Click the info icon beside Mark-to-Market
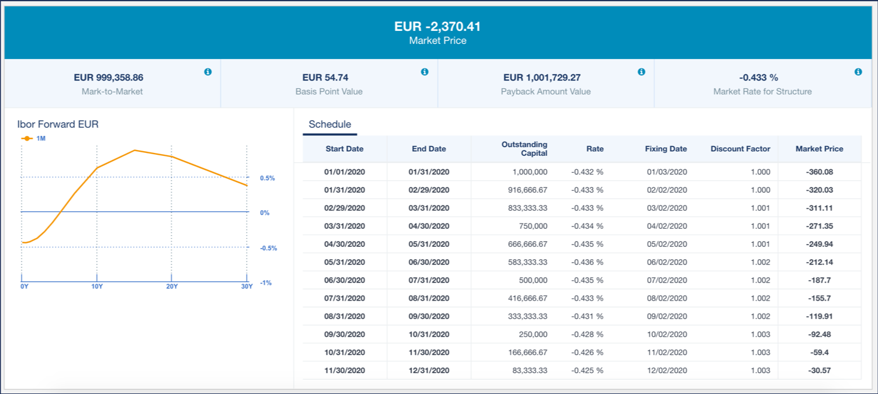The image size is (878, 394). tap(208, 72)
